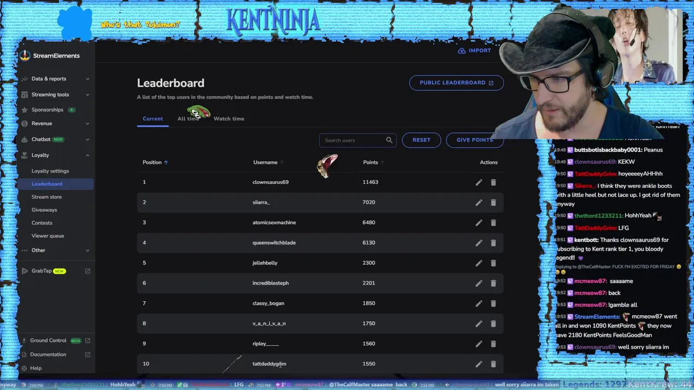Delete tattdaddygrim trash icon

493,364
